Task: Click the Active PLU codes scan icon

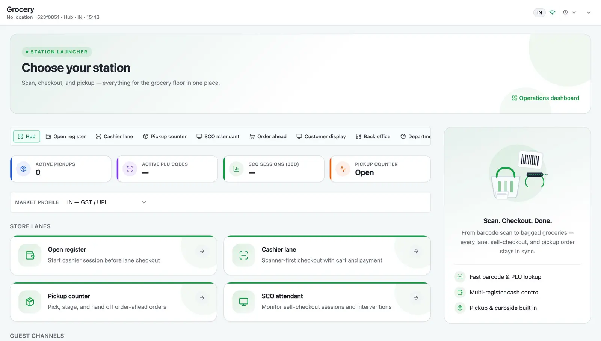Action: pos(130,169)
